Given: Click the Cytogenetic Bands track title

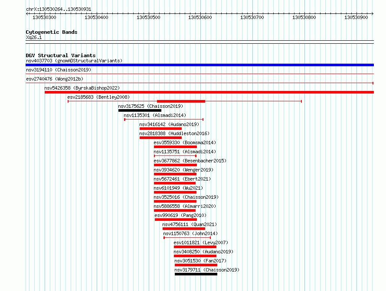Looking at the screenshot, I should click(x=52, y=32).
